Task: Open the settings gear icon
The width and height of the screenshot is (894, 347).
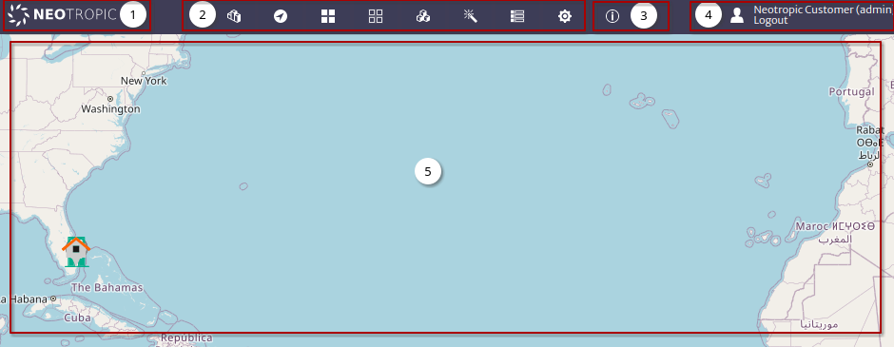Action: [x=564, y=16]
